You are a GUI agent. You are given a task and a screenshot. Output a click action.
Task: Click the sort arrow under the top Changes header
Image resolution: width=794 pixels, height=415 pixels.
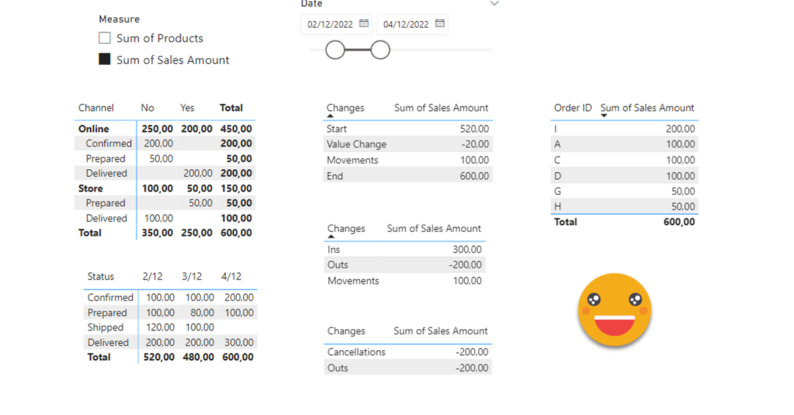tap(330, 116)
